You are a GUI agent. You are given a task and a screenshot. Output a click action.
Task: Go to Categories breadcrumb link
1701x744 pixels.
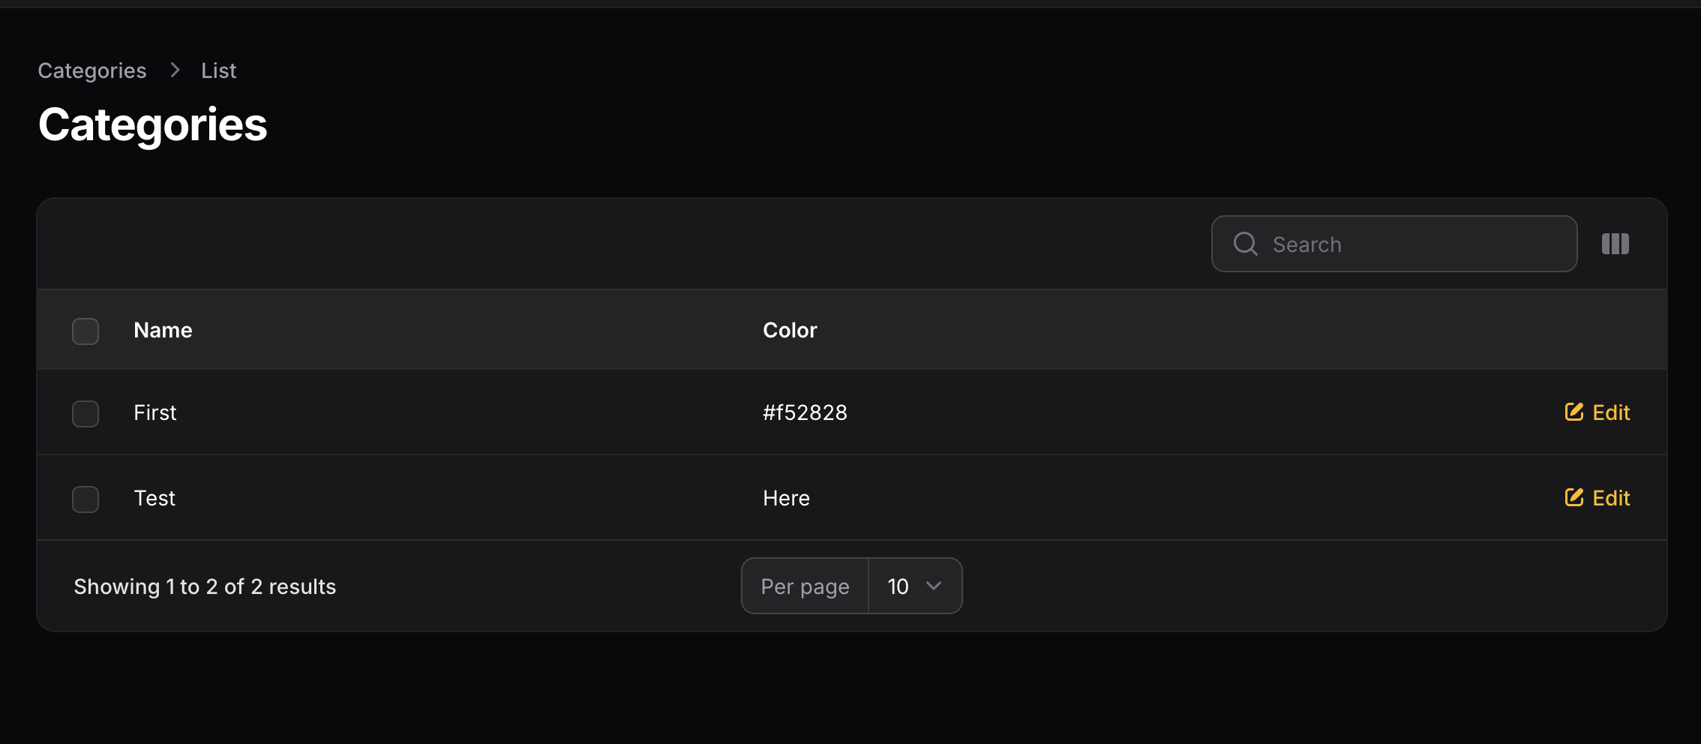[x=92, y=70]
